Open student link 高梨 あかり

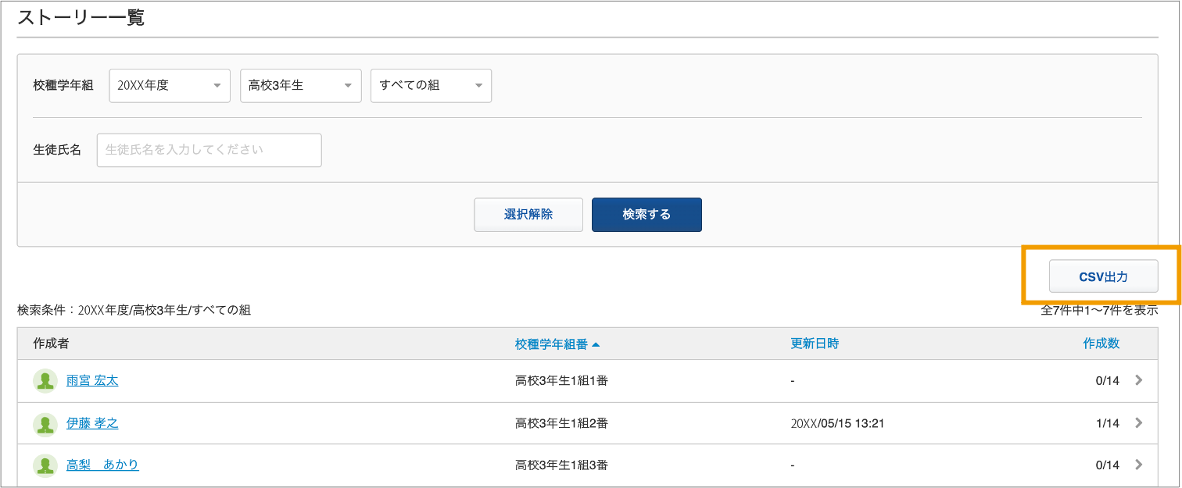coord(102,465)
